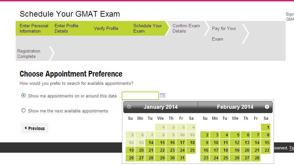Choose January 31 as the exam date
This screenshot has height=165, width=294.
coord(182,158)
